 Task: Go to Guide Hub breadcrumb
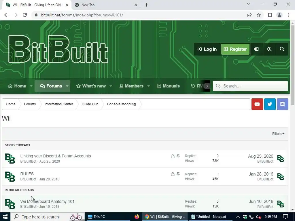tap(90, 104)
